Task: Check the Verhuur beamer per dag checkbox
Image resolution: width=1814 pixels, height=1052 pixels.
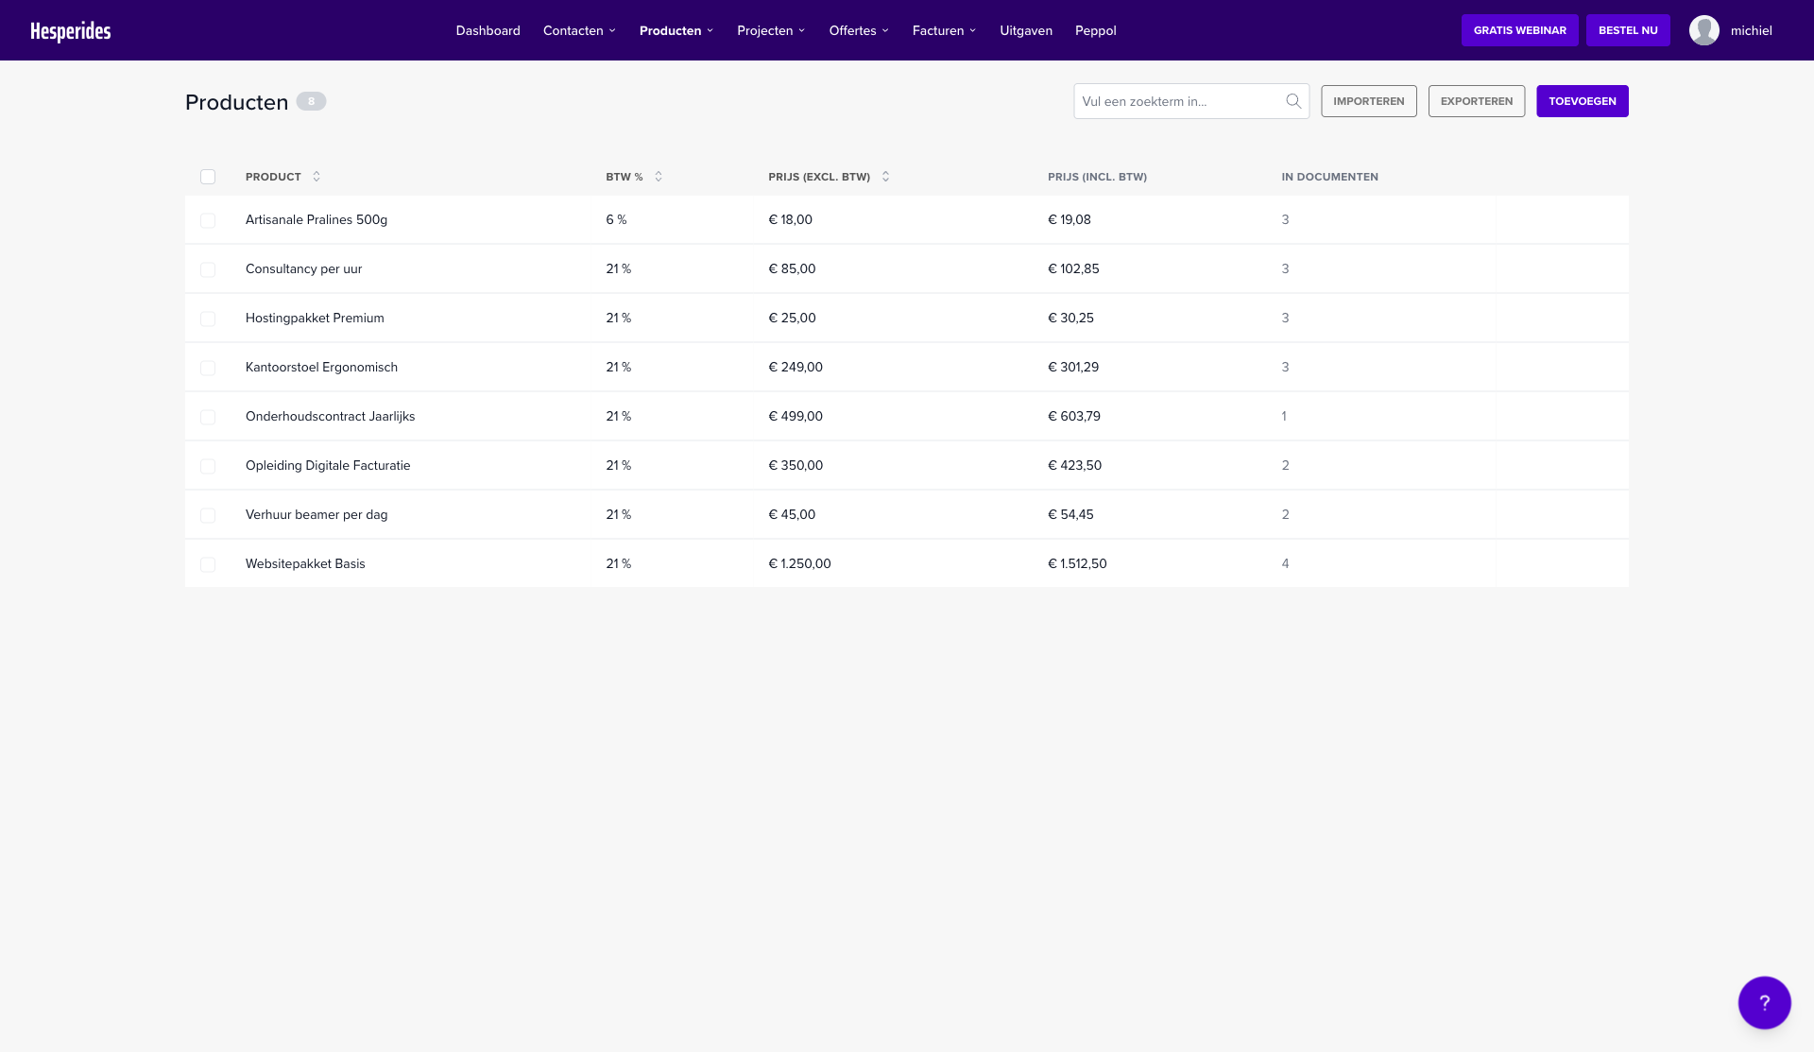Action: pyautogui.click(x=208, y=515)
